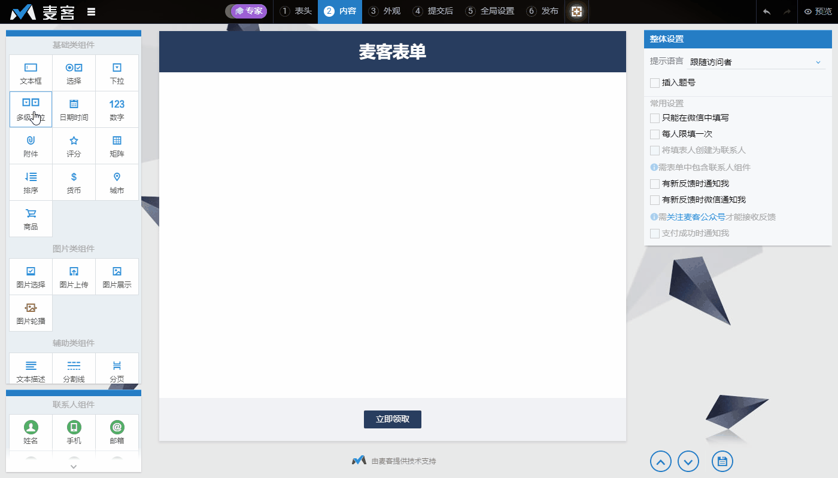Click the undo arrow in the top bar

pyautogui.click(x=767, y=11)
